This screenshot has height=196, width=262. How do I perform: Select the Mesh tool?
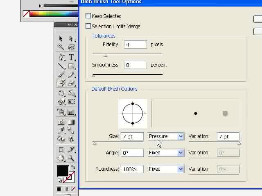(x=61, y=122)
